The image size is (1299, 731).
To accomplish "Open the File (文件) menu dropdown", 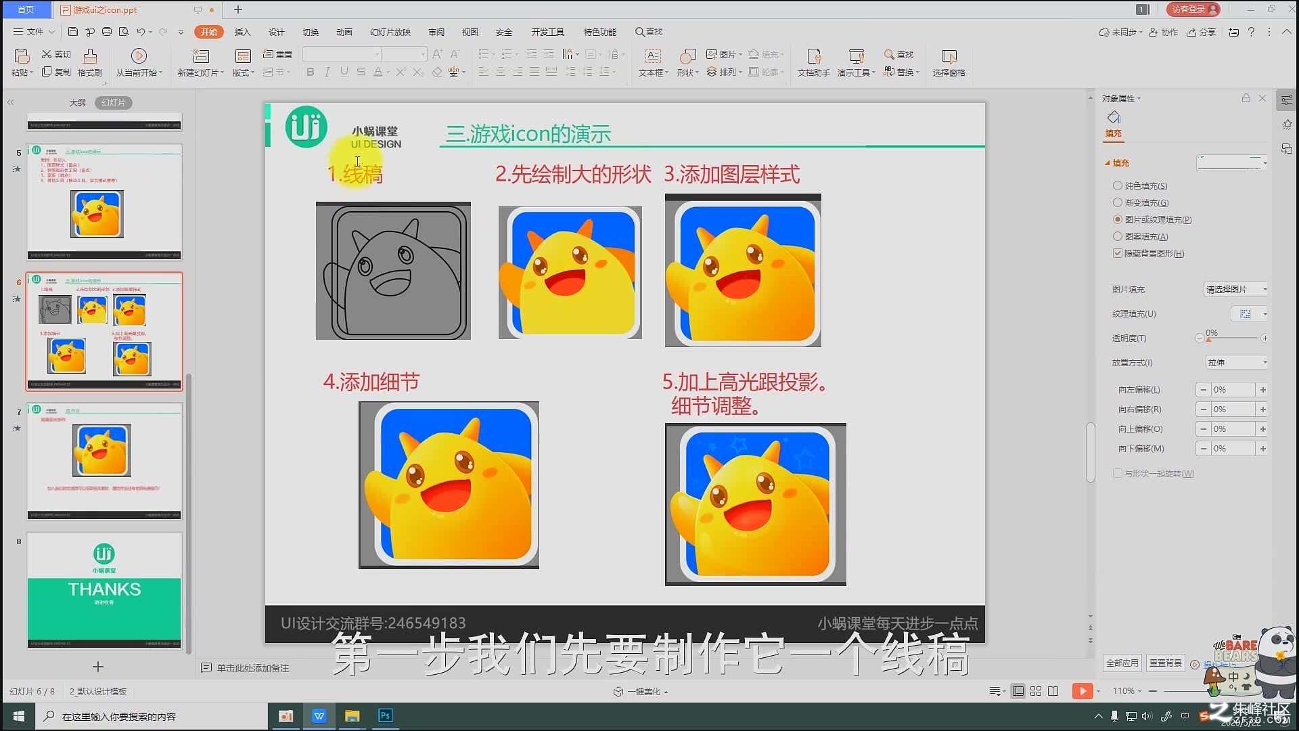I will pyautogui.click(x=34, y=32).
